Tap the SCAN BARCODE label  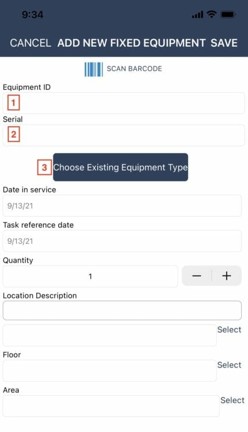click(134, 69)
